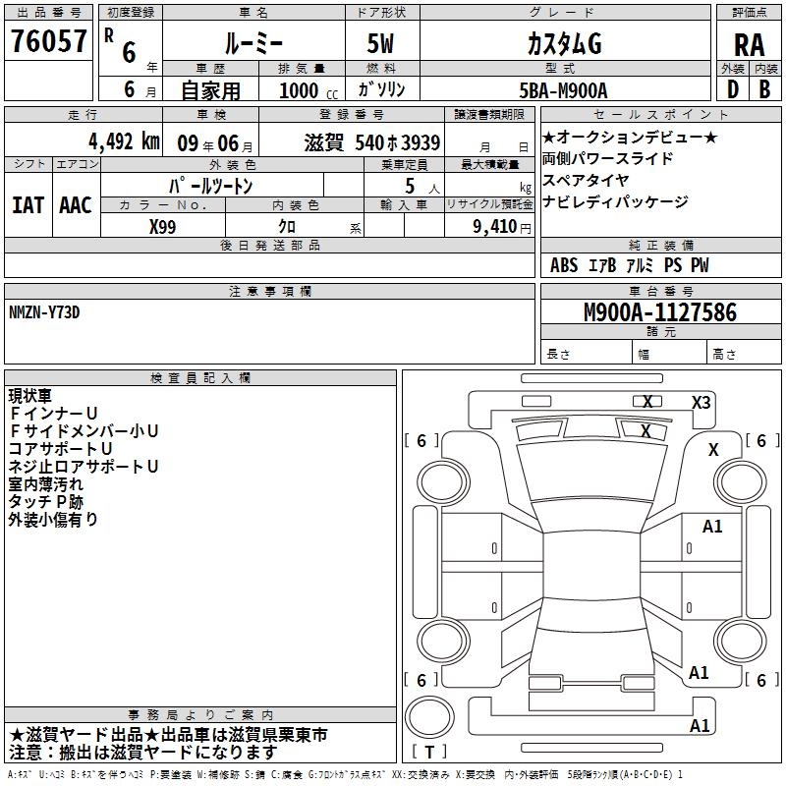Click air conditioner value AAC
The image size is (786, 786).
click(76, 205)
